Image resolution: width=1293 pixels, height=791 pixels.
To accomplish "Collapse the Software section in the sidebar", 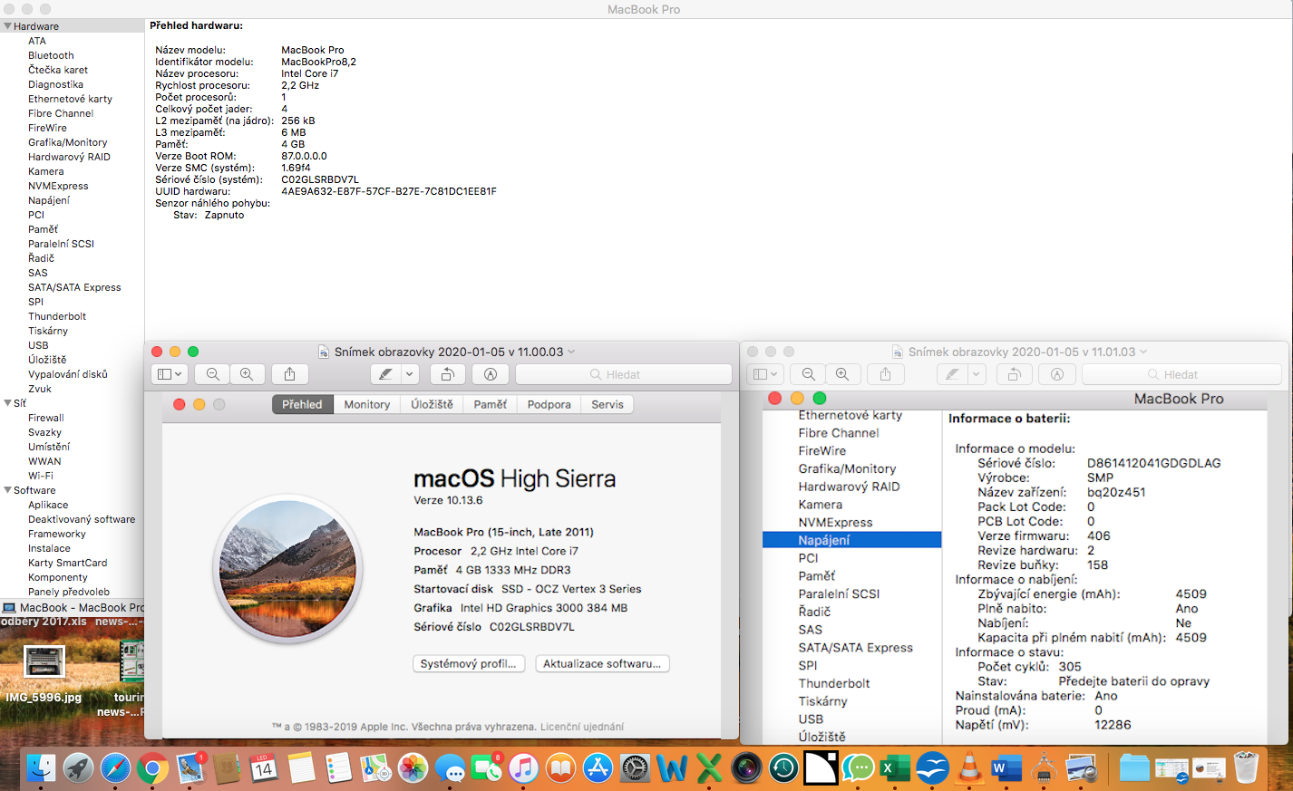I will (x=8, y=490).
